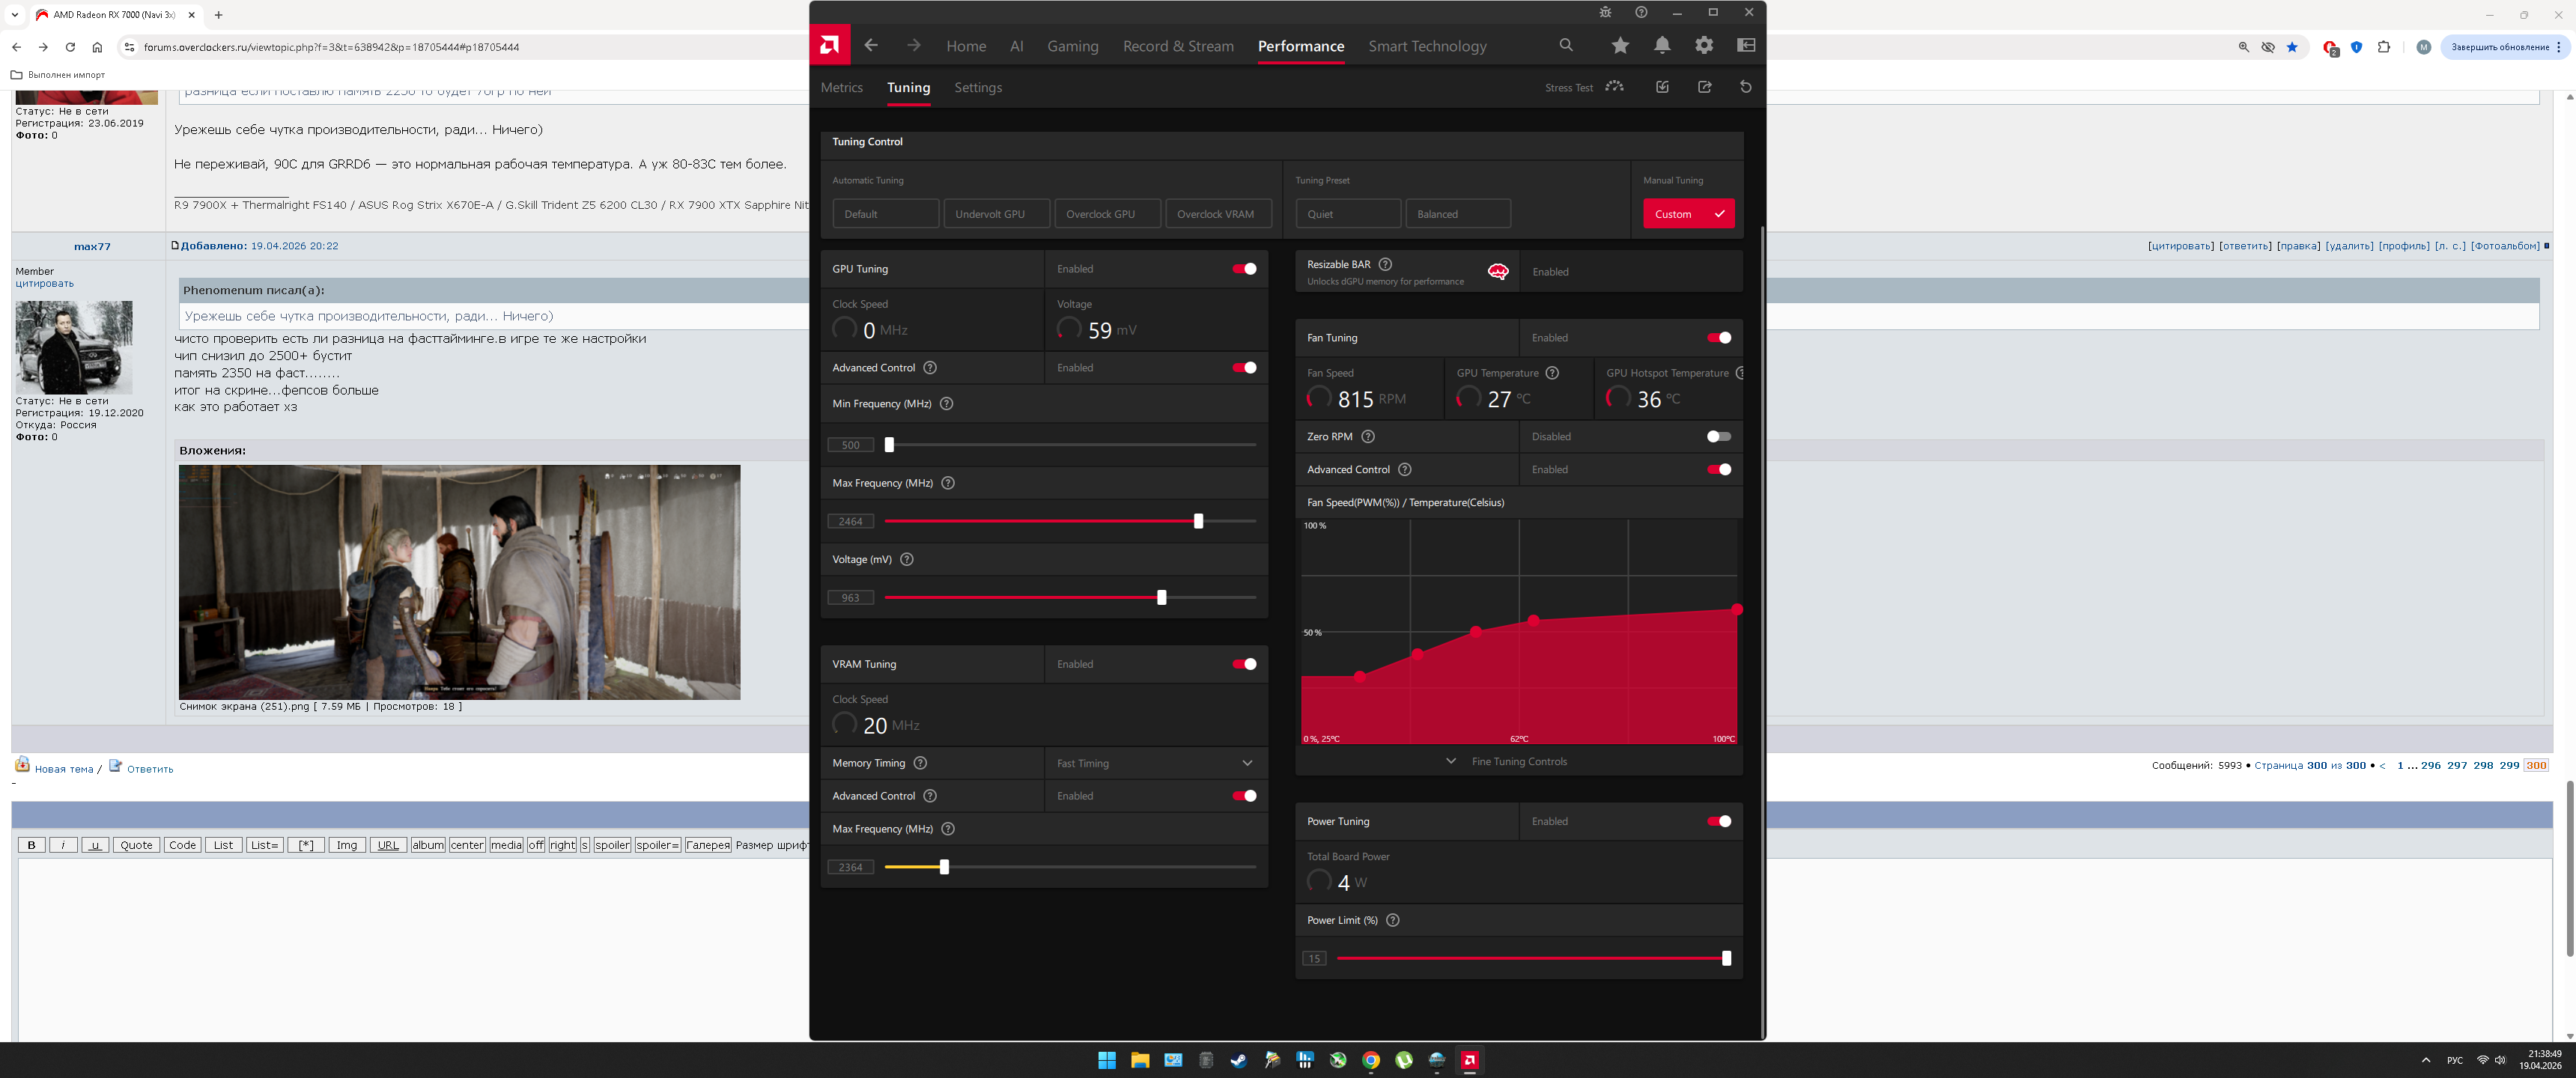The width and height of the screenshot is (2576, 1078).
Task: Open the attached game screenshot thumbnail
Action: click(459, 582)
